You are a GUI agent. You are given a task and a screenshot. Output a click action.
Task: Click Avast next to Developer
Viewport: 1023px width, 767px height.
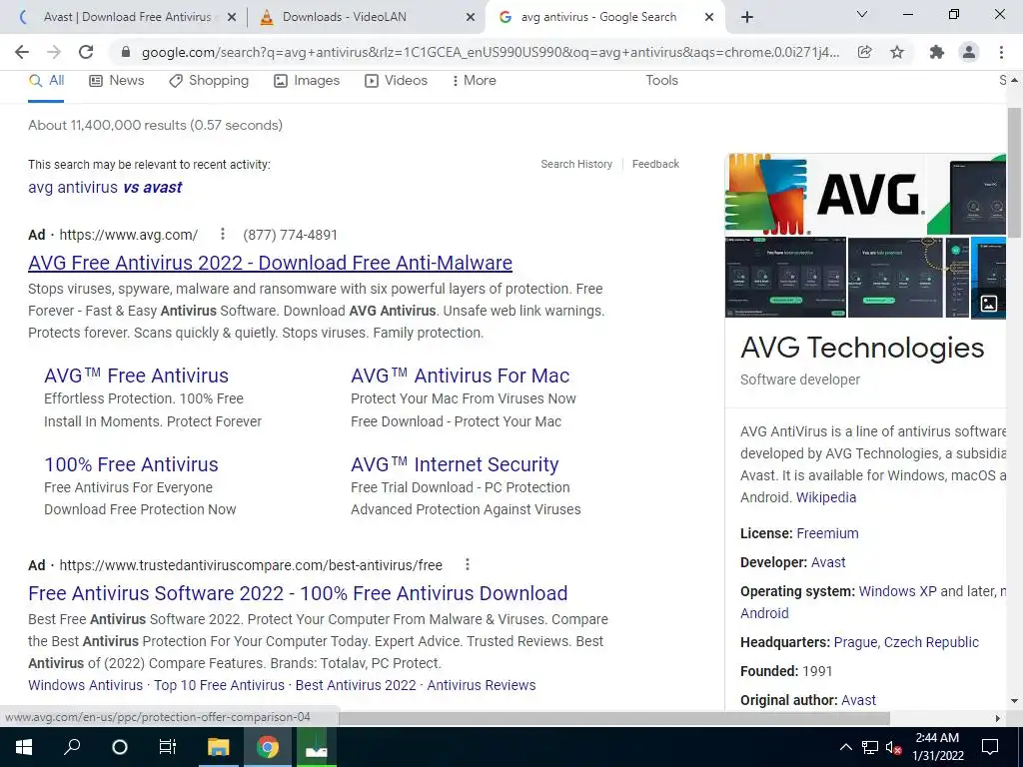tap(828, 562)
